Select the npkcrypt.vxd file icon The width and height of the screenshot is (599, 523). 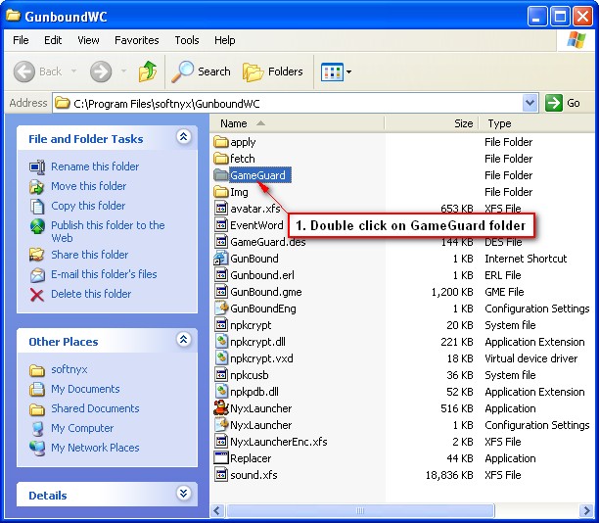[x=221, y=358]
